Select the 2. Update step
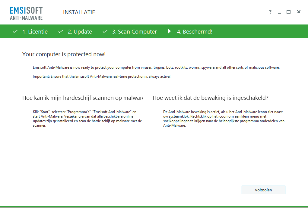Viewport: 308px width, 208px height. (80, 32)
